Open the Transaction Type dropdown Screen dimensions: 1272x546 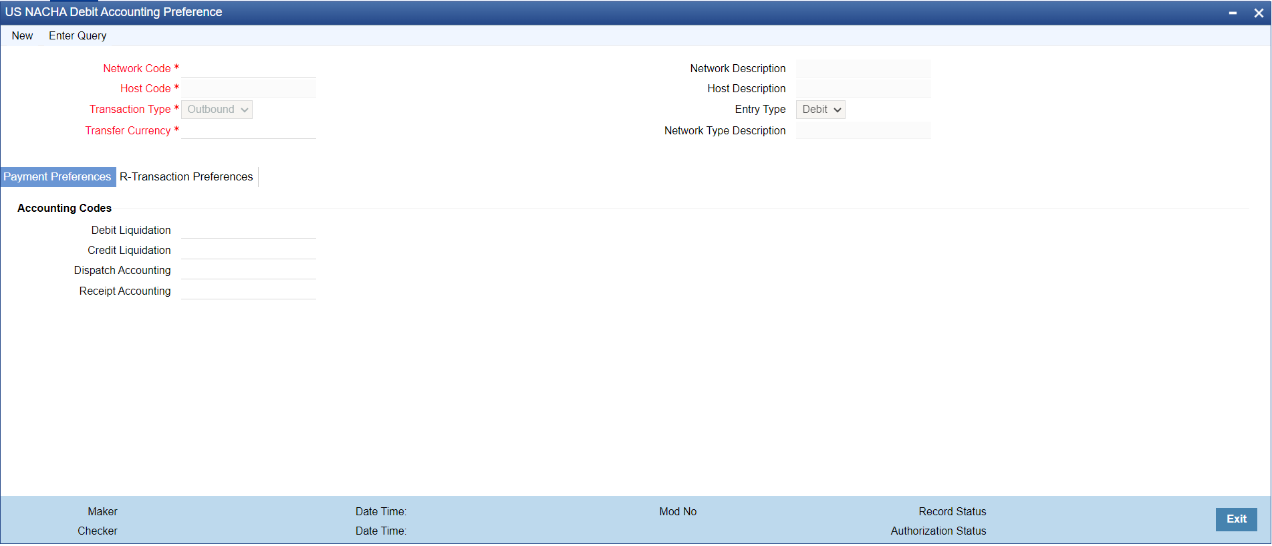[x=217, y=110]
